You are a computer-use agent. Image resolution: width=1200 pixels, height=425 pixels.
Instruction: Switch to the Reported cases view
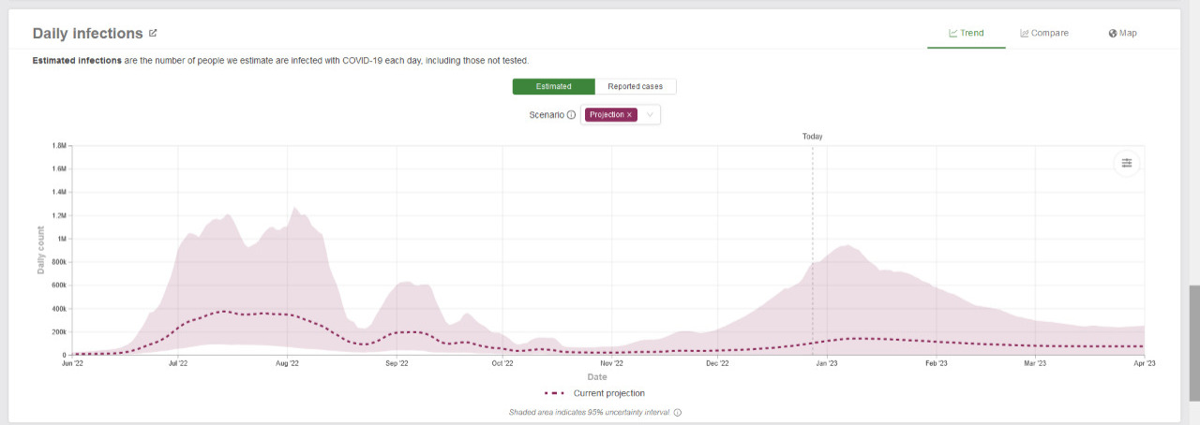pyautogui.click(x=635, y=86)
